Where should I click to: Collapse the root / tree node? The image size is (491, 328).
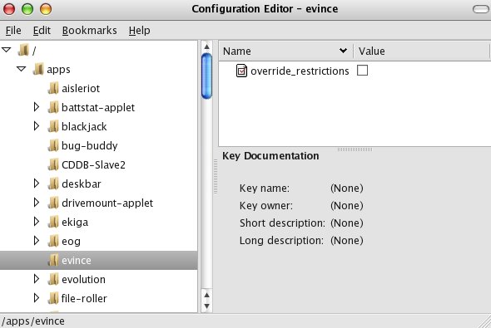click(7, 50)
